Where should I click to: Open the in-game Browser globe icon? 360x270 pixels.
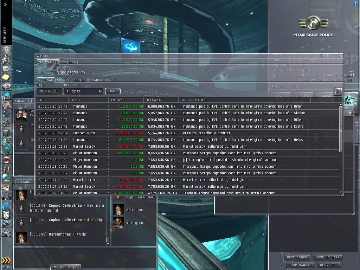pos(6,178)
